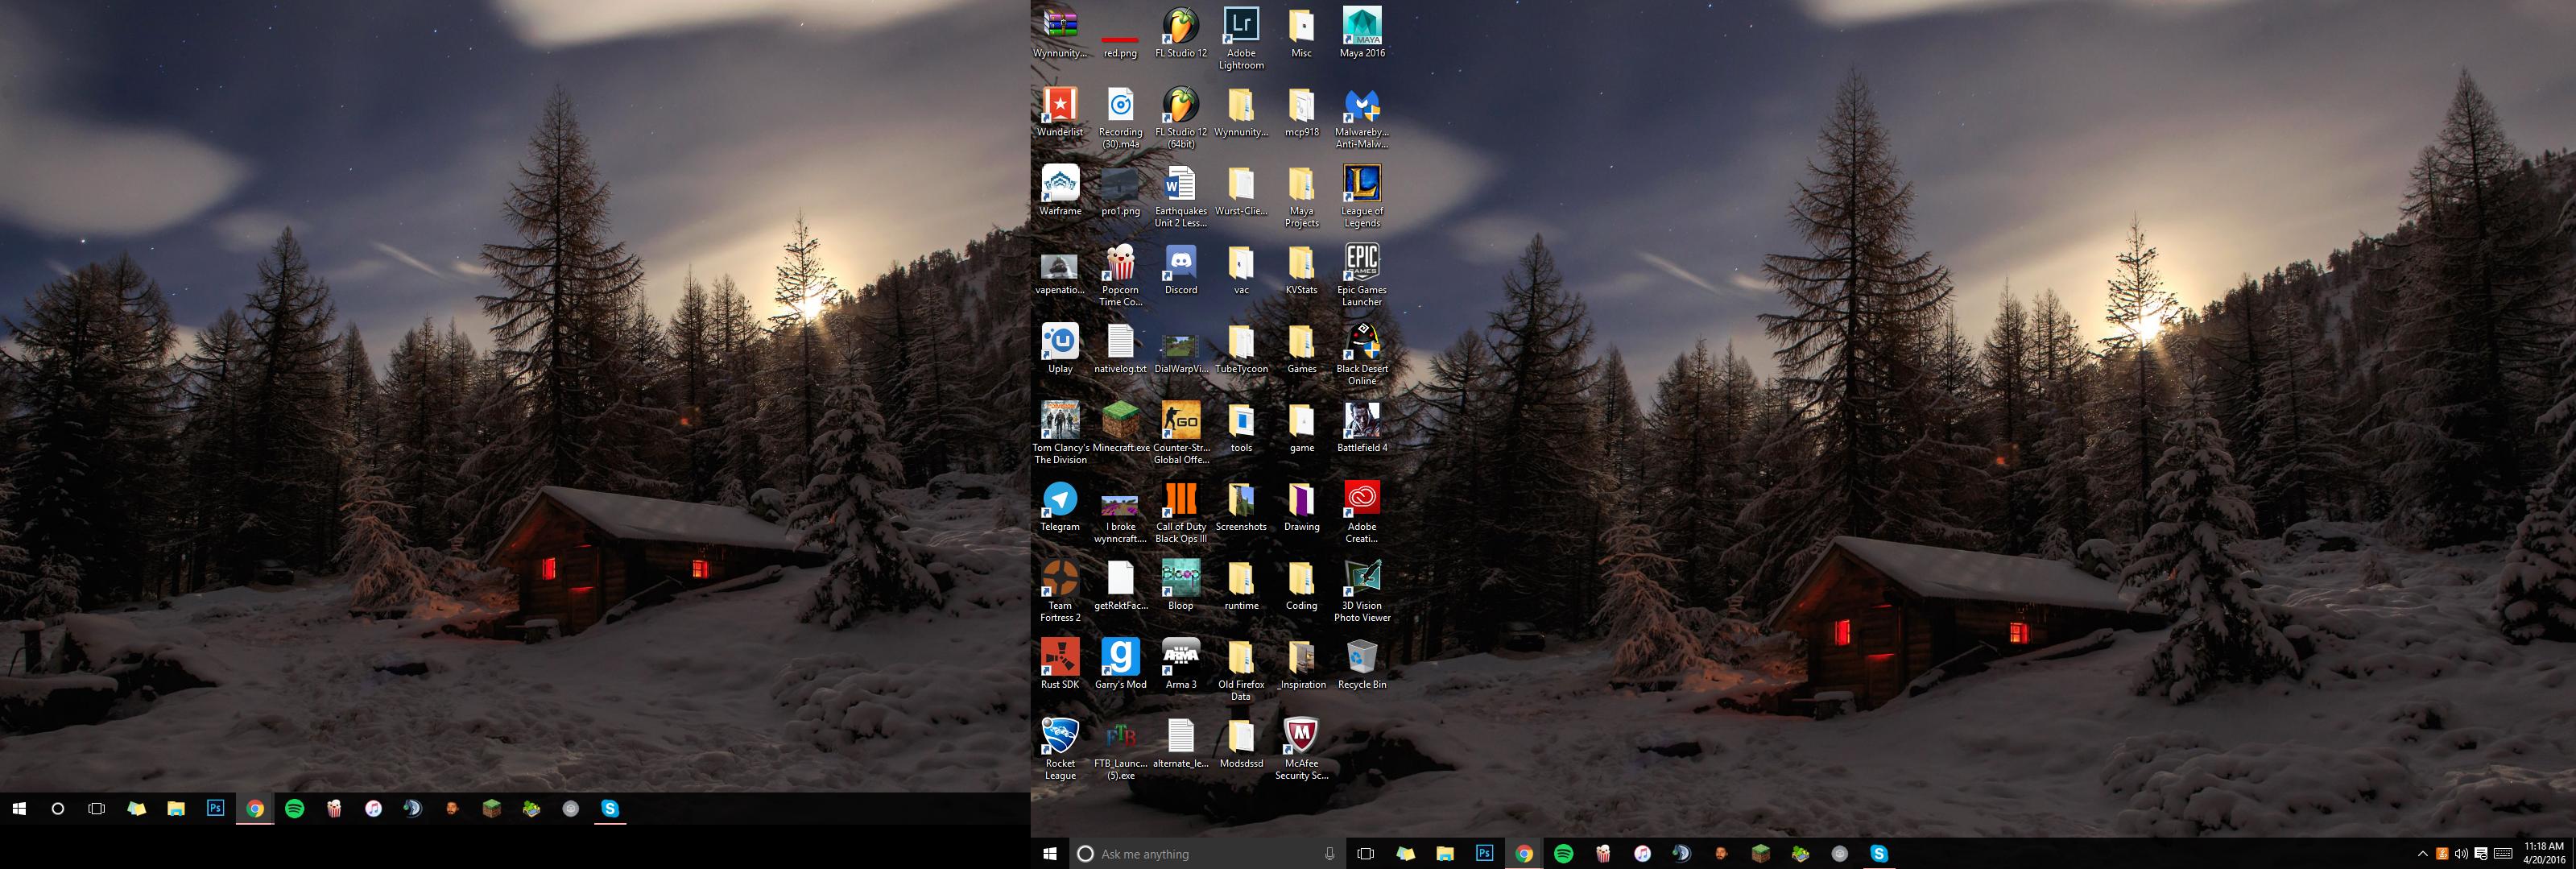Select the Black Desert Online icon
The width and height of the screenshot is (2576, 869).
tap(1362, 354)
